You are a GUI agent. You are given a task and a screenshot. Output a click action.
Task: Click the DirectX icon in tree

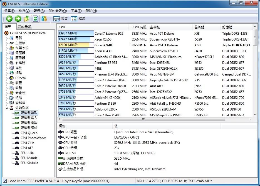pos(12,78)
